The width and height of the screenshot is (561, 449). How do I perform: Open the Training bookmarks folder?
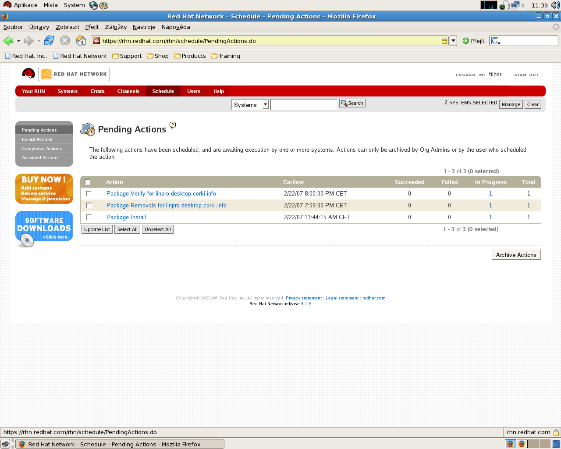pyautogui.click(x=226, y=56)
